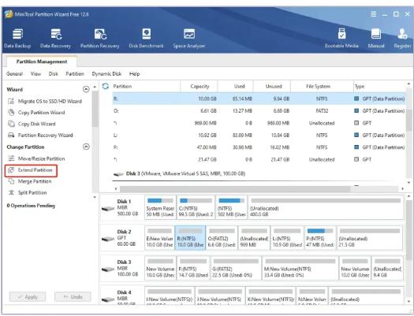
Task: Select R:(NTFS) block on Disk 2
Action: click(190, 238)
